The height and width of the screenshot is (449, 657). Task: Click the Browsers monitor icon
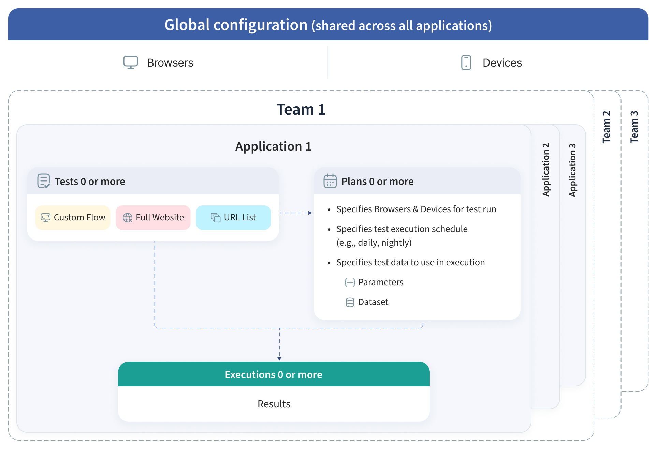tap(130, 62)
